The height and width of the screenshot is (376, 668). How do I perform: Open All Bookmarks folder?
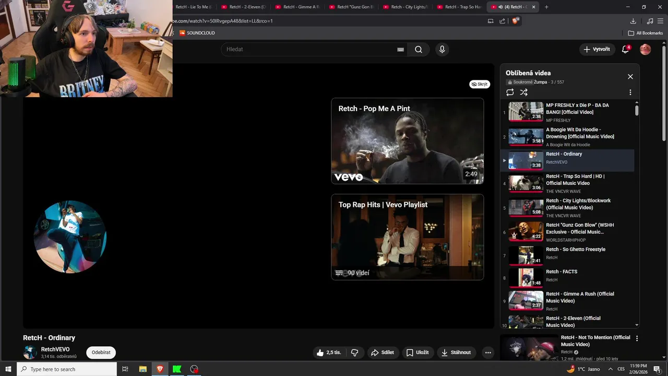pyautogui.click(x=646, y=33)
